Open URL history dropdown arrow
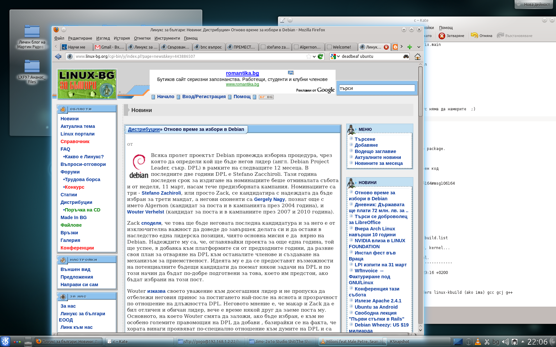This screenshot has width=556, height=347. click(x=314, y=57)
